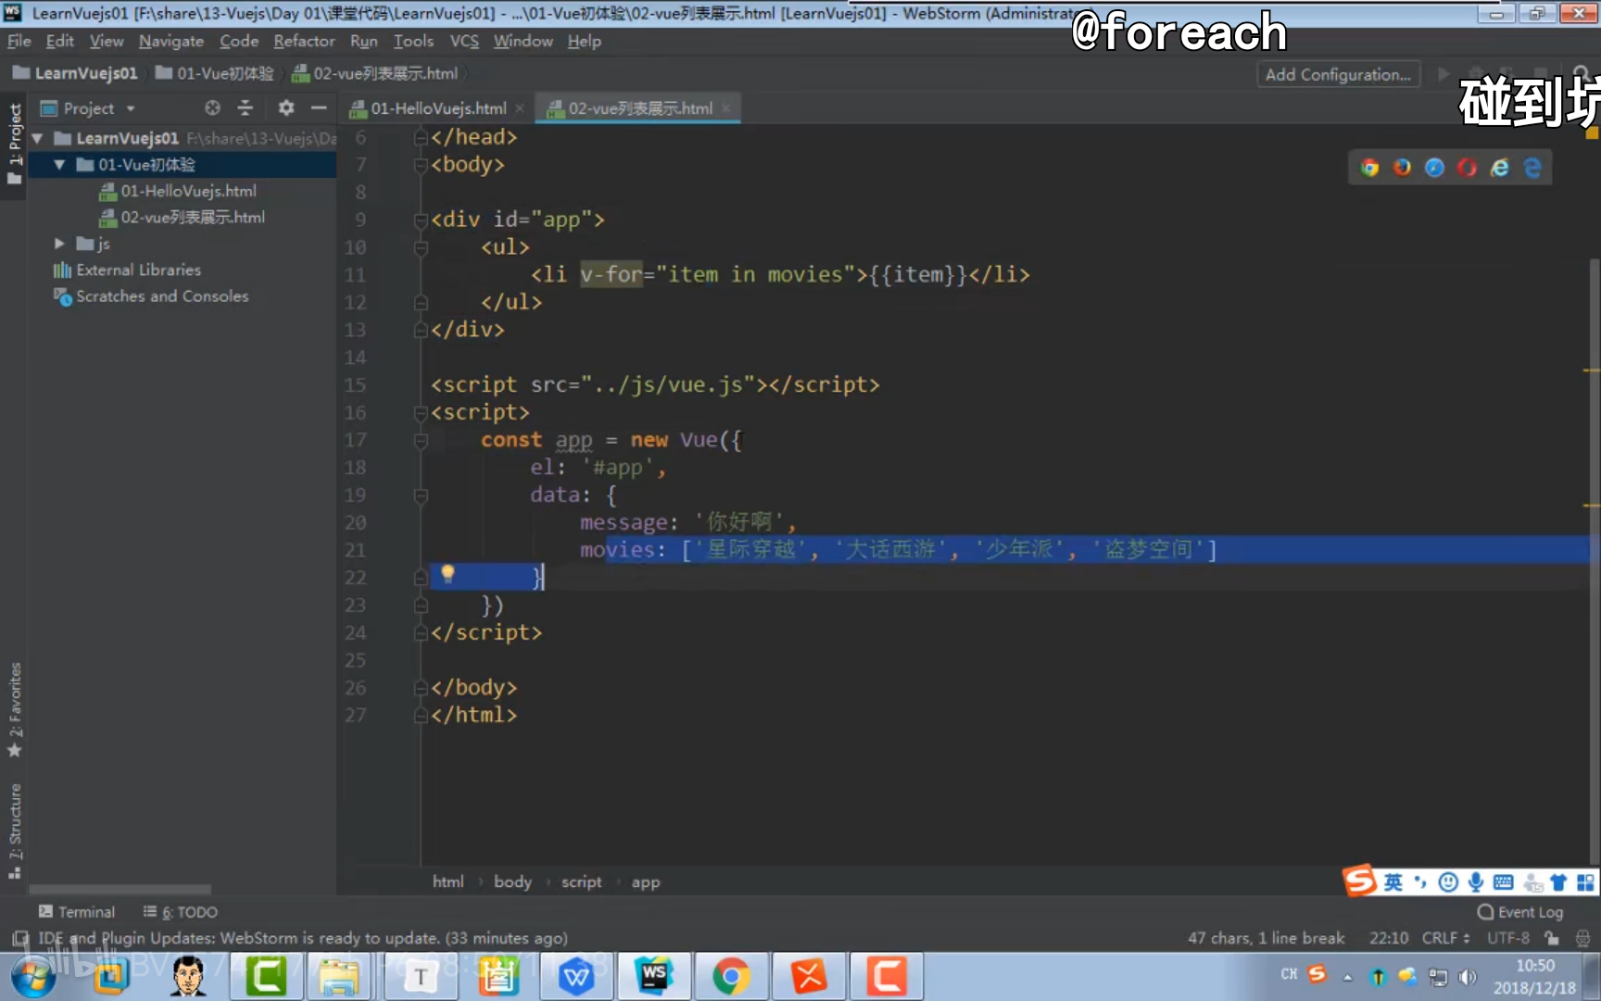Click the scroll-from-source locate icon
This screenshot has width=1601, height=1001.
212,108
